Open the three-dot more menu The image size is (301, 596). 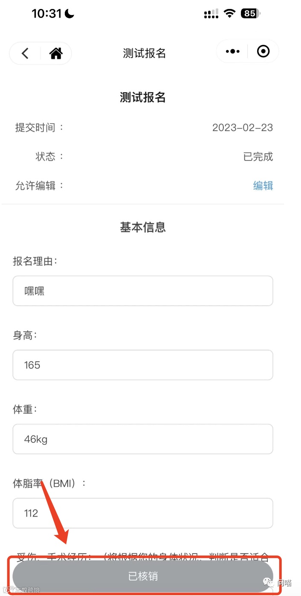pos(232,52)
